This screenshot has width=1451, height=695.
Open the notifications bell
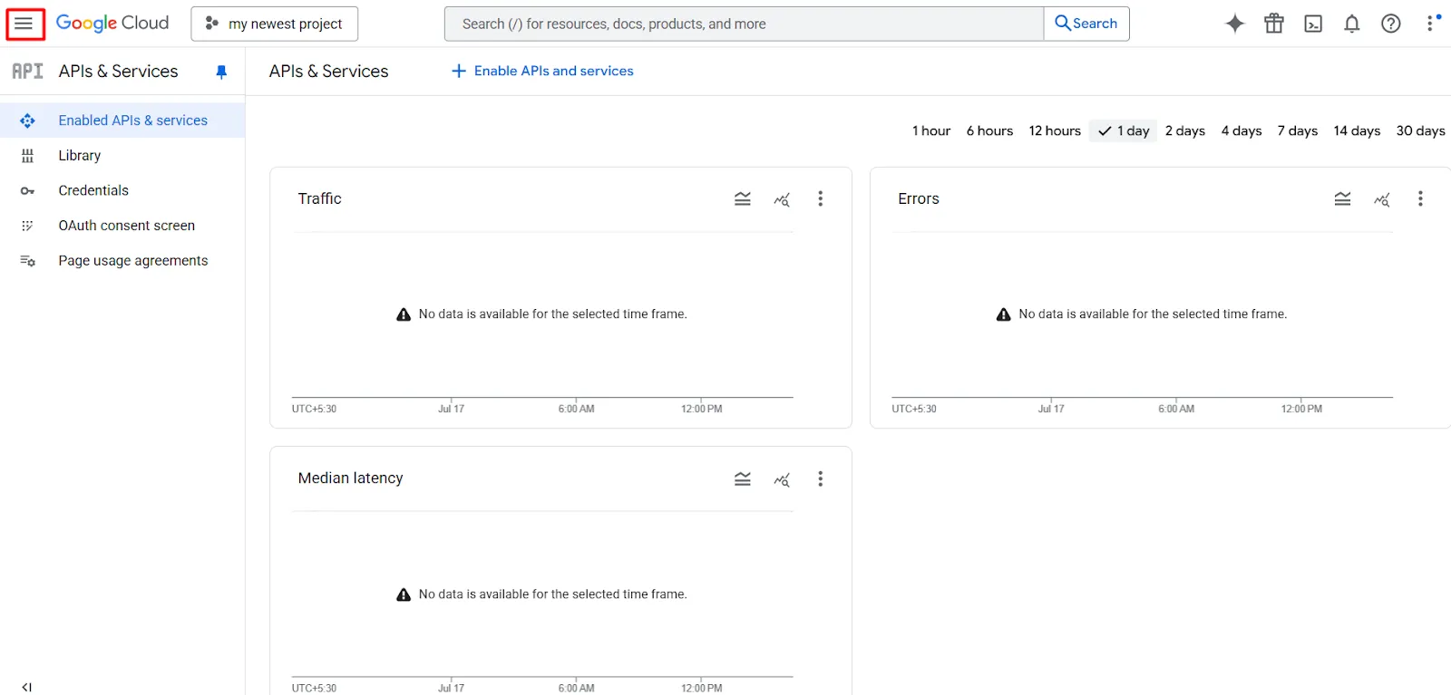pos(1352,24)
